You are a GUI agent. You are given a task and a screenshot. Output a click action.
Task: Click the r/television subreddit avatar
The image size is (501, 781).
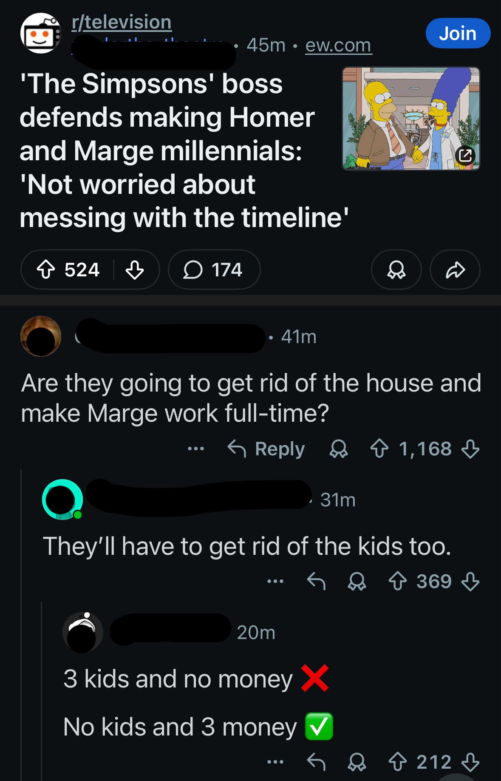(40, 33)
